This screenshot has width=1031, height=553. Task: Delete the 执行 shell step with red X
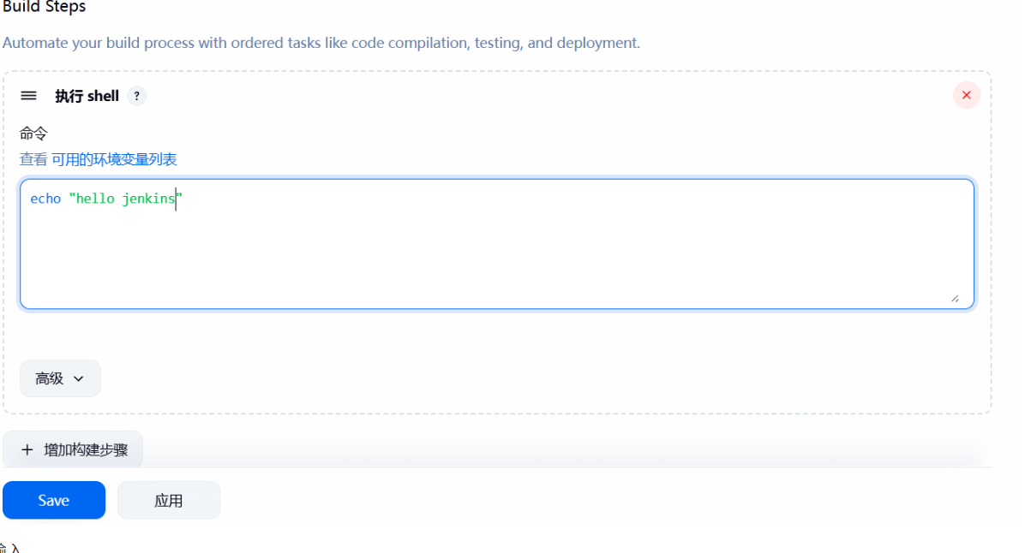click(x=966, y=95)
